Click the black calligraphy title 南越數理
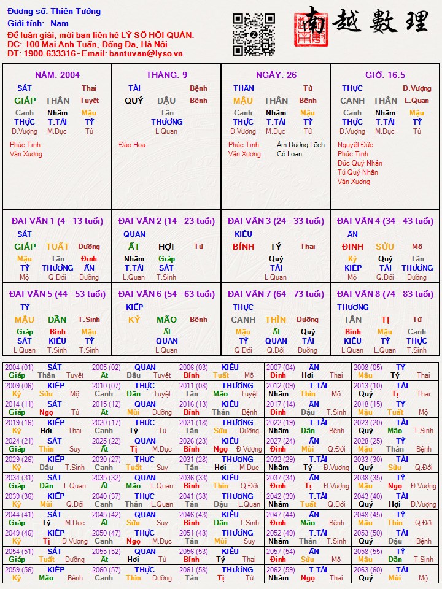 pyautogui.click(x=374, y=22)
